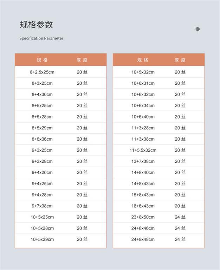Click the Specification Parameter subtitle text

click(x=41, y=38)
